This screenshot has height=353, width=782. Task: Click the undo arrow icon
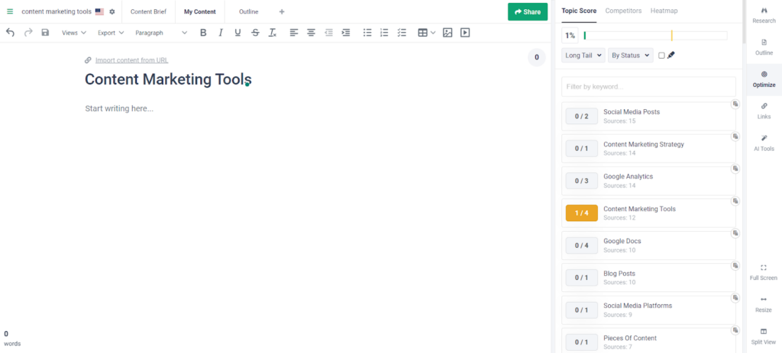pos(10,33)
